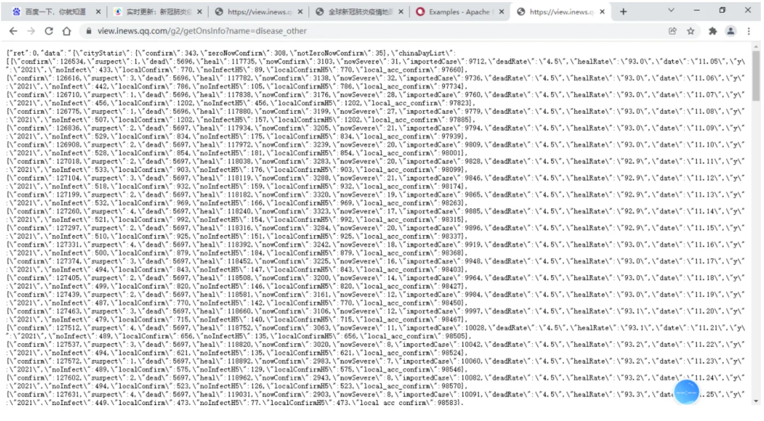Open the user profile avatar
764x421 pixels.
731,31
